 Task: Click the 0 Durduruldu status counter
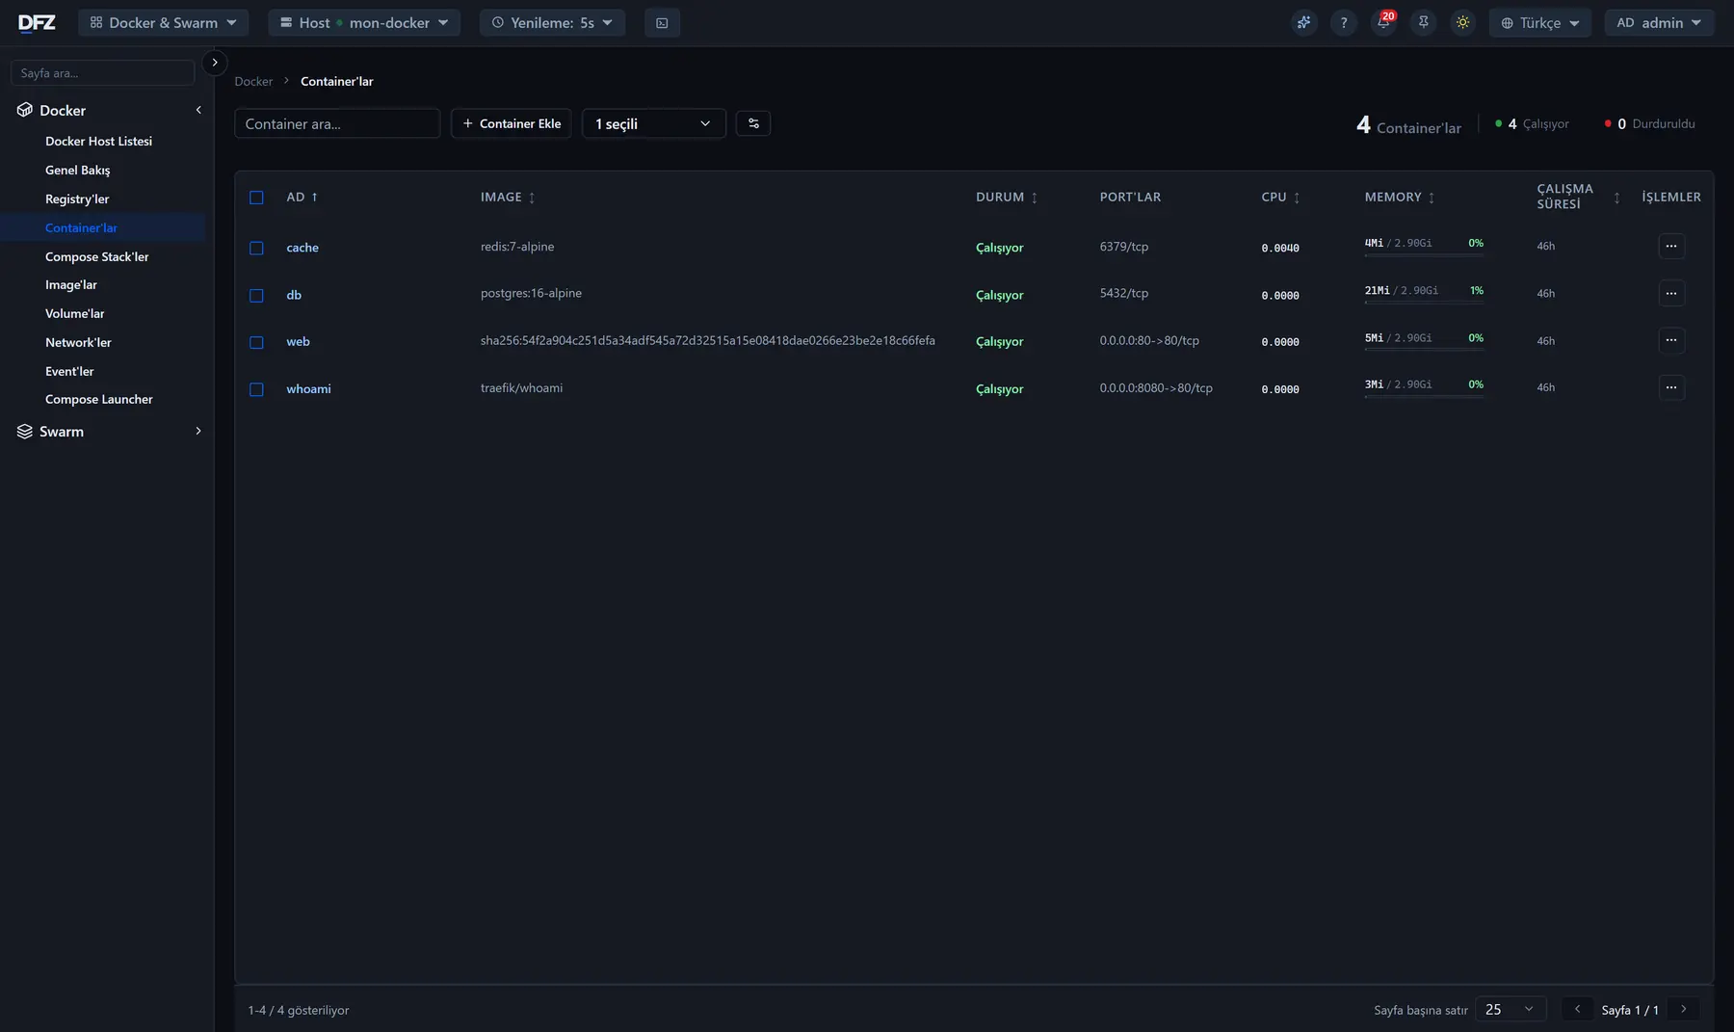point(1649,123)
